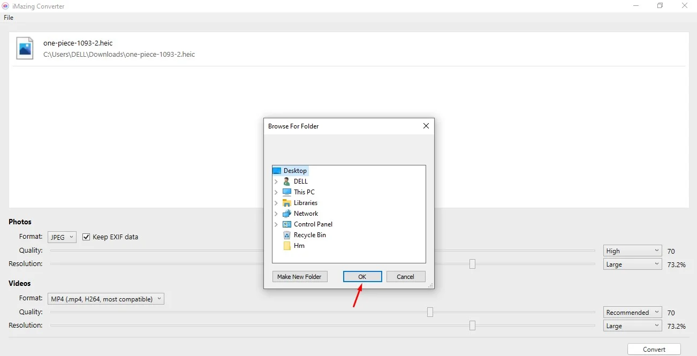Expand the Libraries tree node arrow

[x=276, y=203]
